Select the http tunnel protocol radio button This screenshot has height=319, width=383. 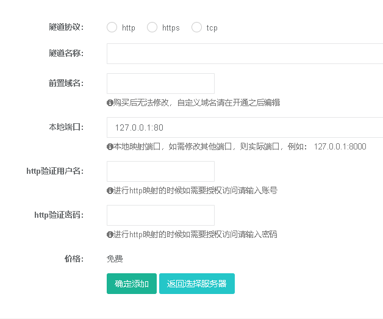(x=112, y=27)
